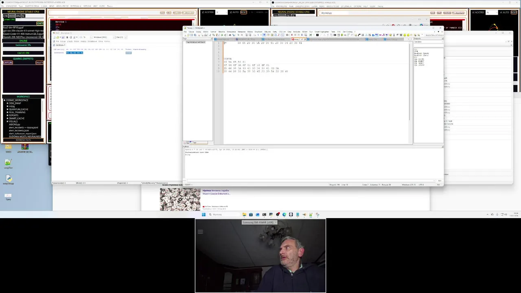This screenshot has width=521, height=293.
Task: Click the CAPTURE snippets button
Action: point(8,63)
